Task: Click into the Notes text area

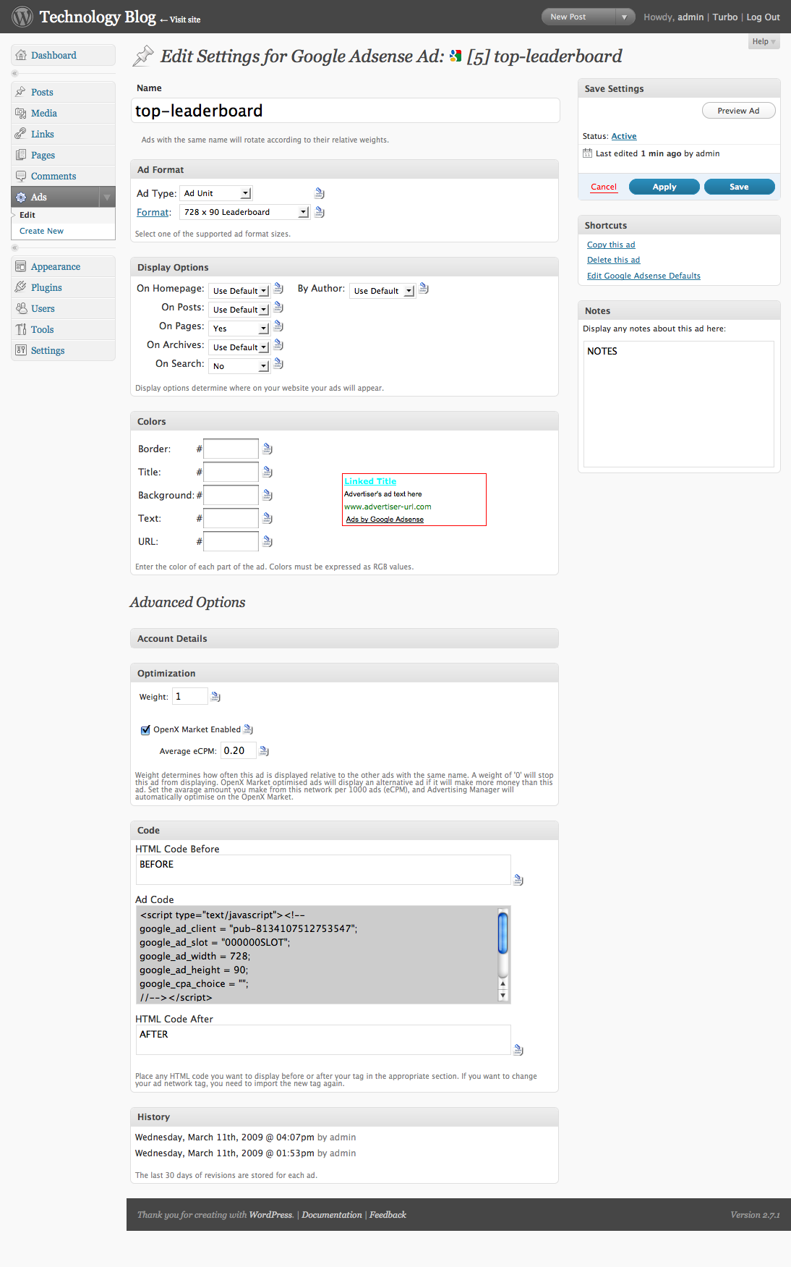Action: click(678, 404)
